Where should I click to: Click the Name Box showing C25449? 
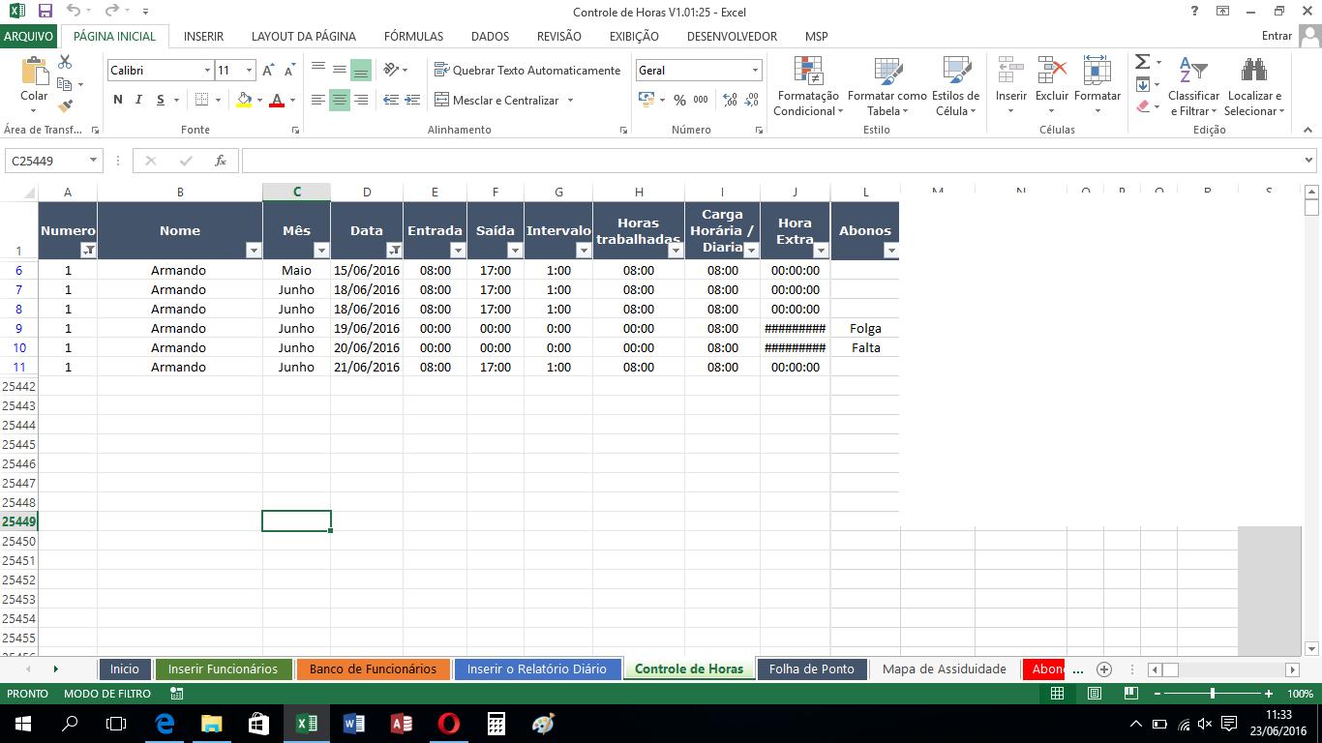pyautogui.click(x=45, y=161)
